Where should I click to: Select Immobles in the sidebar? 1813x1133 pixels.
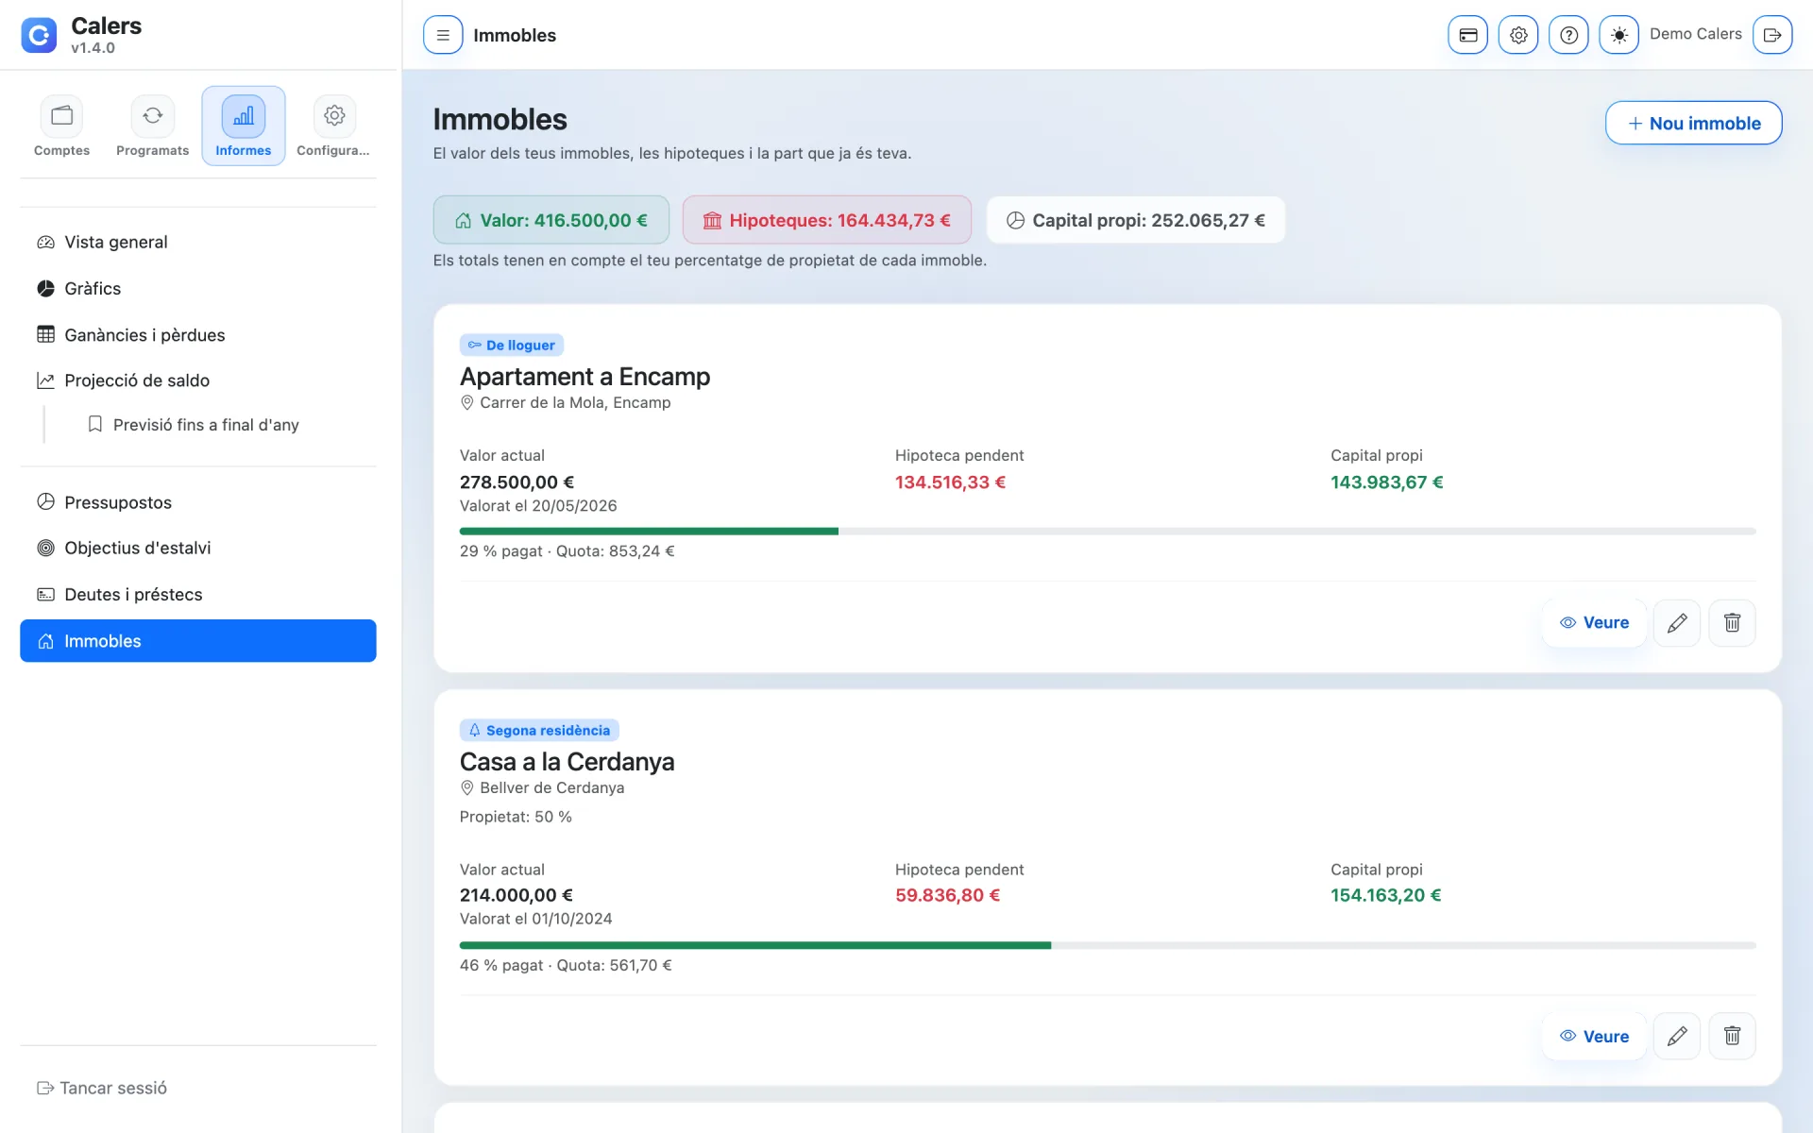click(198, 641)
